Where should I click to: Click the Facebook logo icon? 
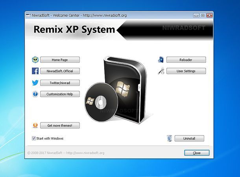(x=35, y=71)
